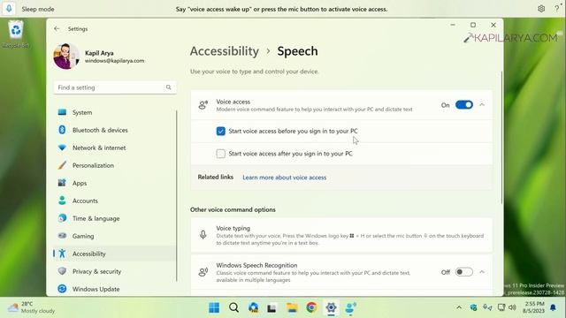
Task: Click the Windows Speech Recognition icon
Action: tap(203, 272)
